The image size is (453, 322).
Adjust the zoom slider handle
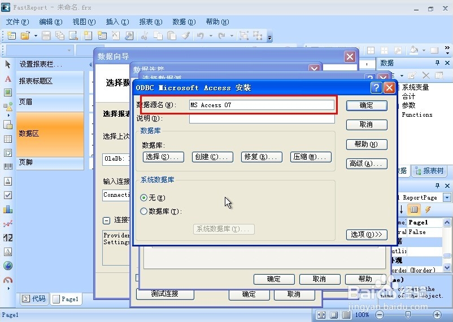(408, 315)
